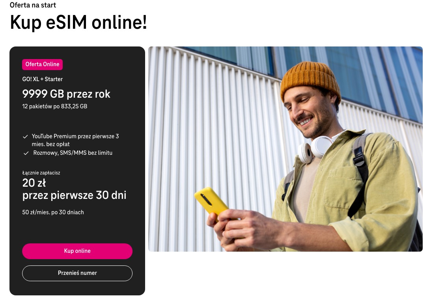Select the Oferta Online pink badge
The height and width of the screenshot is (306, 431).
pyautogui.click(x=42, y=64)
